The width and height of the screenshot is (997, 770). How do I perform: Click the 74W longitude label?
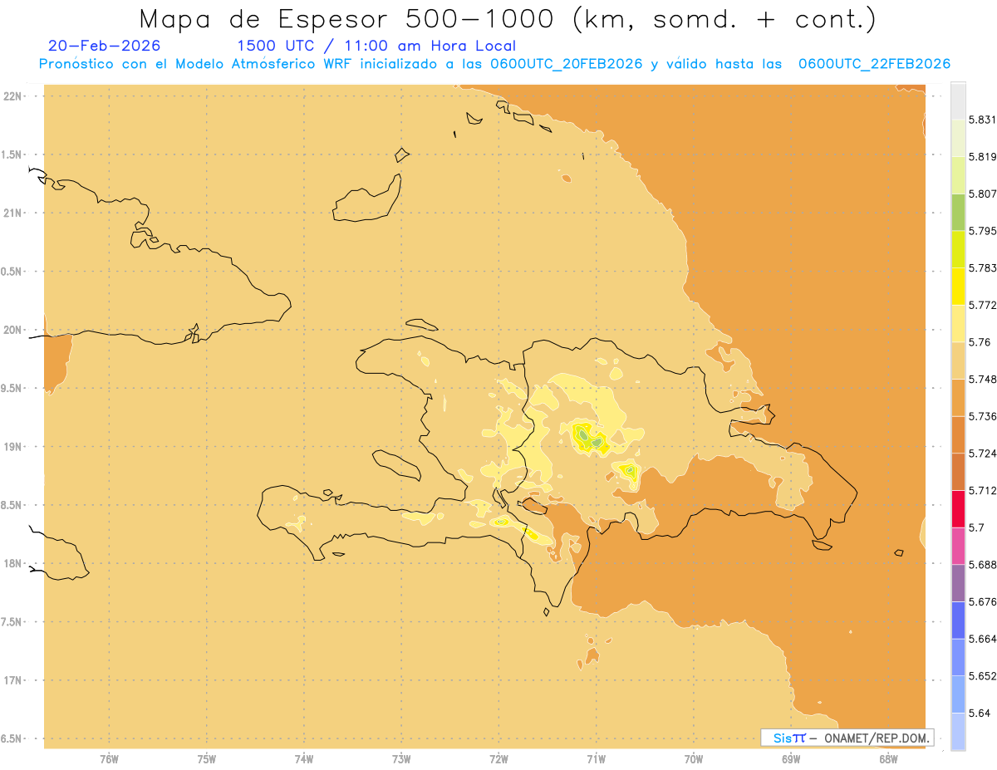point(304,758)
